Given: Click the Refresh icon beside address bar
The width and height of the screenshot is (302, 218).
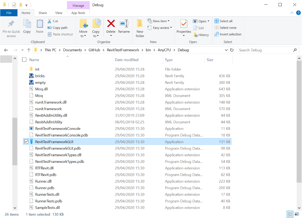Looking at the screenshot, I should [x=232, y=50].
